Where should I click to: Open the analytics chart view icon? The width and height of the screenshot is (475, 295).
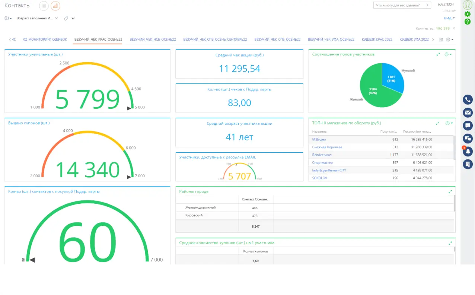pyautogui.click(x=55, y=6)
